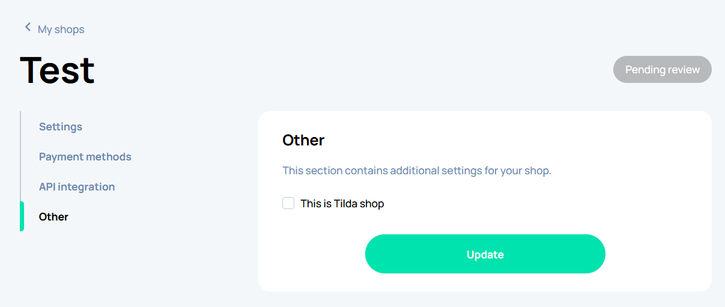Open the API integration section

tap(77, 187)
